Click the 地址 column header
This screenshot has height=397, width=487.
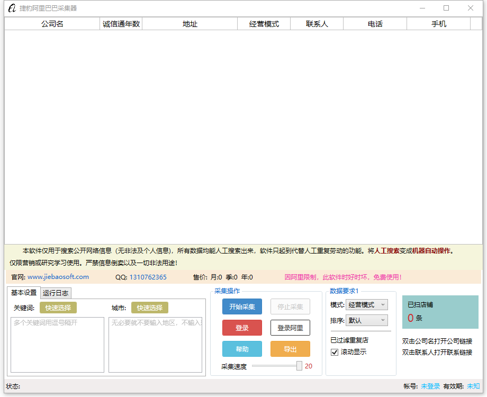coord(190,24)
